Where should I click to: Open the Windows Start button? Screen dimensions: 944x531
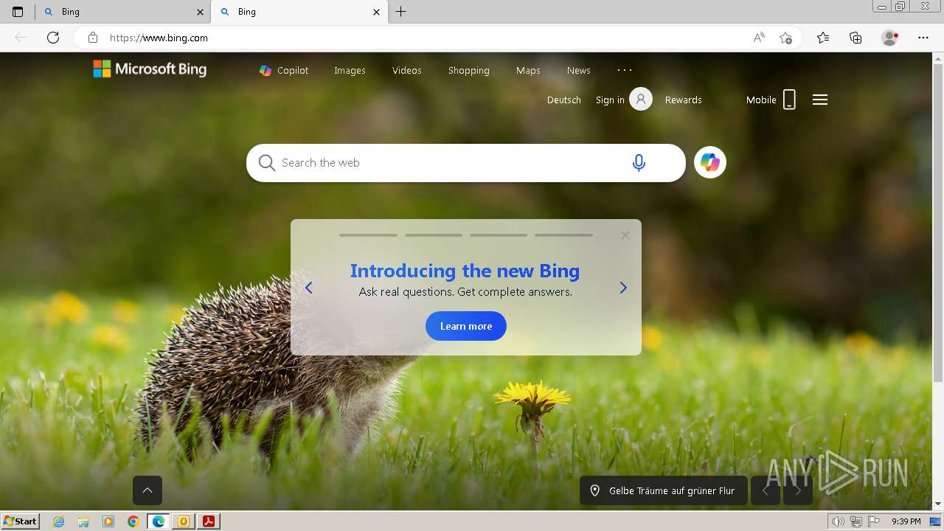21,521
